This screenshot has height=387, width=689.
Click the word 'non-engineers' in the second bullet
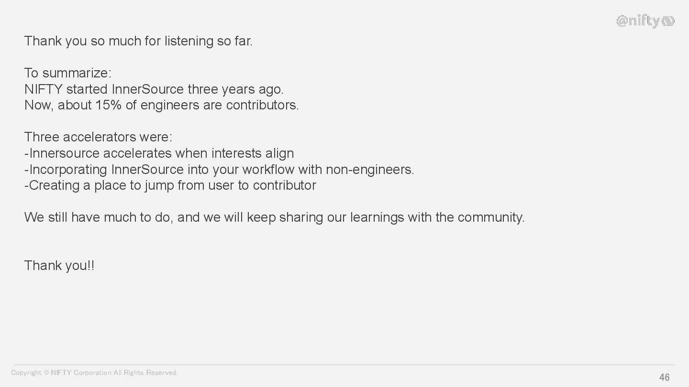coord(368,170)
